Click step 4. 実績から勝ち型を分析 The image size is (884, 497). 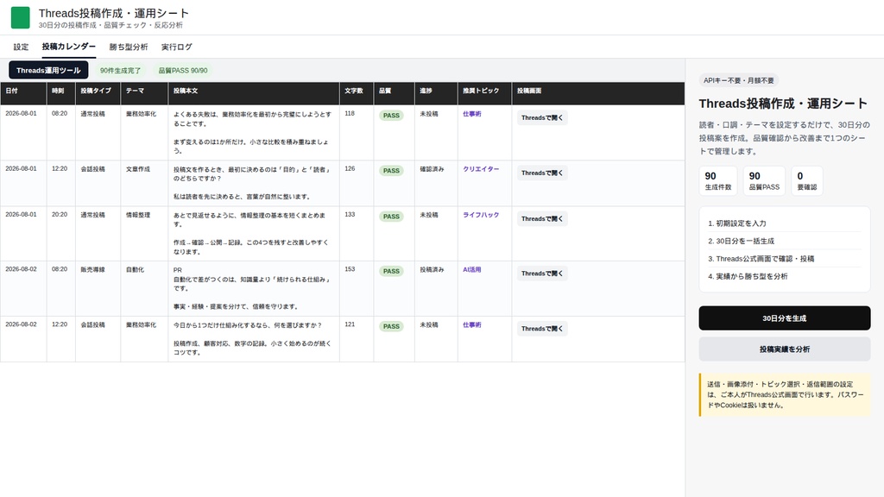pyautogui.click(x=784, y=276)
